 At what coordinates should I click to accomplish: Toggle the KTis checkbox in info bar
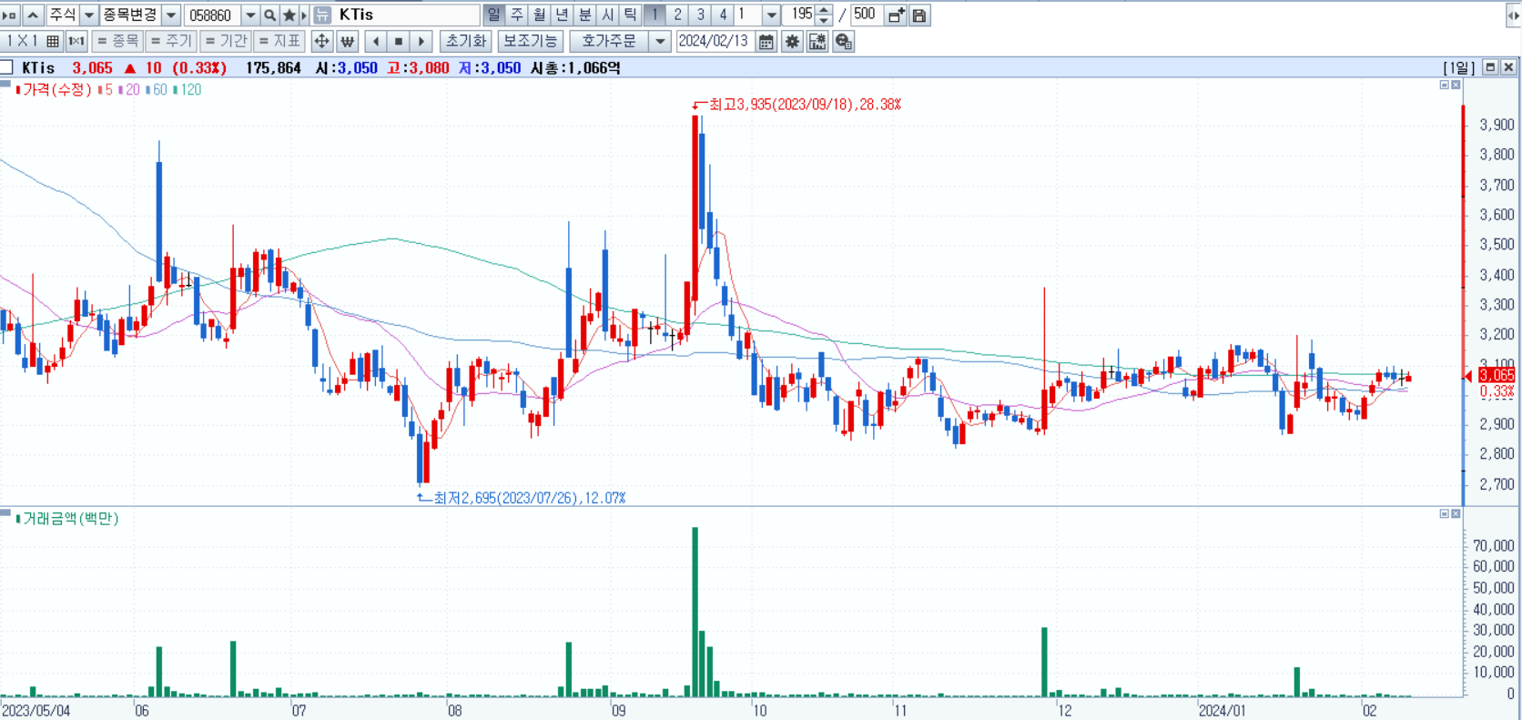[x=6, y=67]
